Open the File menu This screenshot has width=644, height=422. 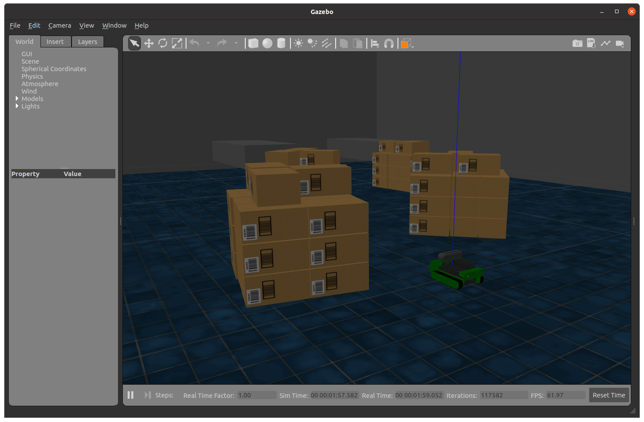tap(15, 25)
